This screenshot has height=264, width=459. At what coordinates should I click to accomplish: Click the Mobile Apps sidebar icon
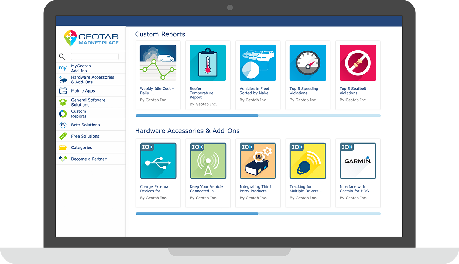[63, 91]
